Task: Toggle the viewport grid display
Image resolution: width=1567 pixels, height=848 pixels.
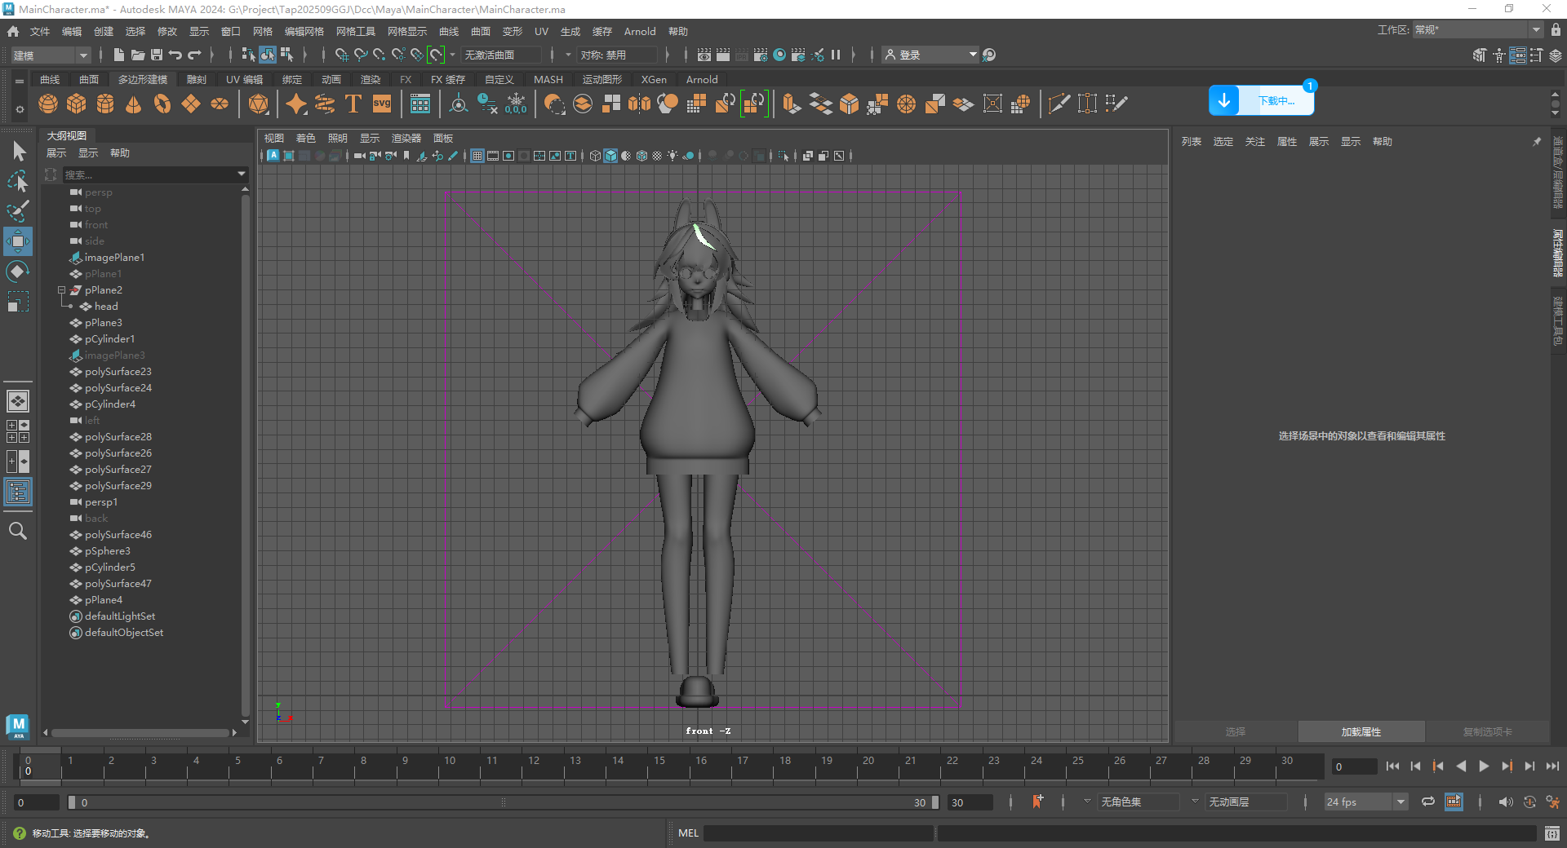Action: click(x=477, y=156)
